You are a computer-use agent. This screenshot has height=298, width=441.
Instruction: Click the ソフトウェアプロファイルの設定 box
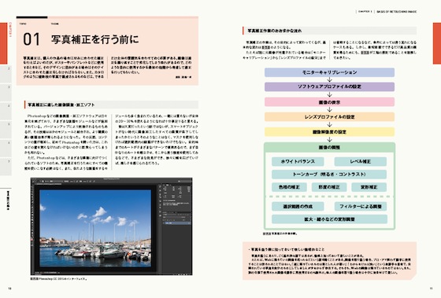329,86
